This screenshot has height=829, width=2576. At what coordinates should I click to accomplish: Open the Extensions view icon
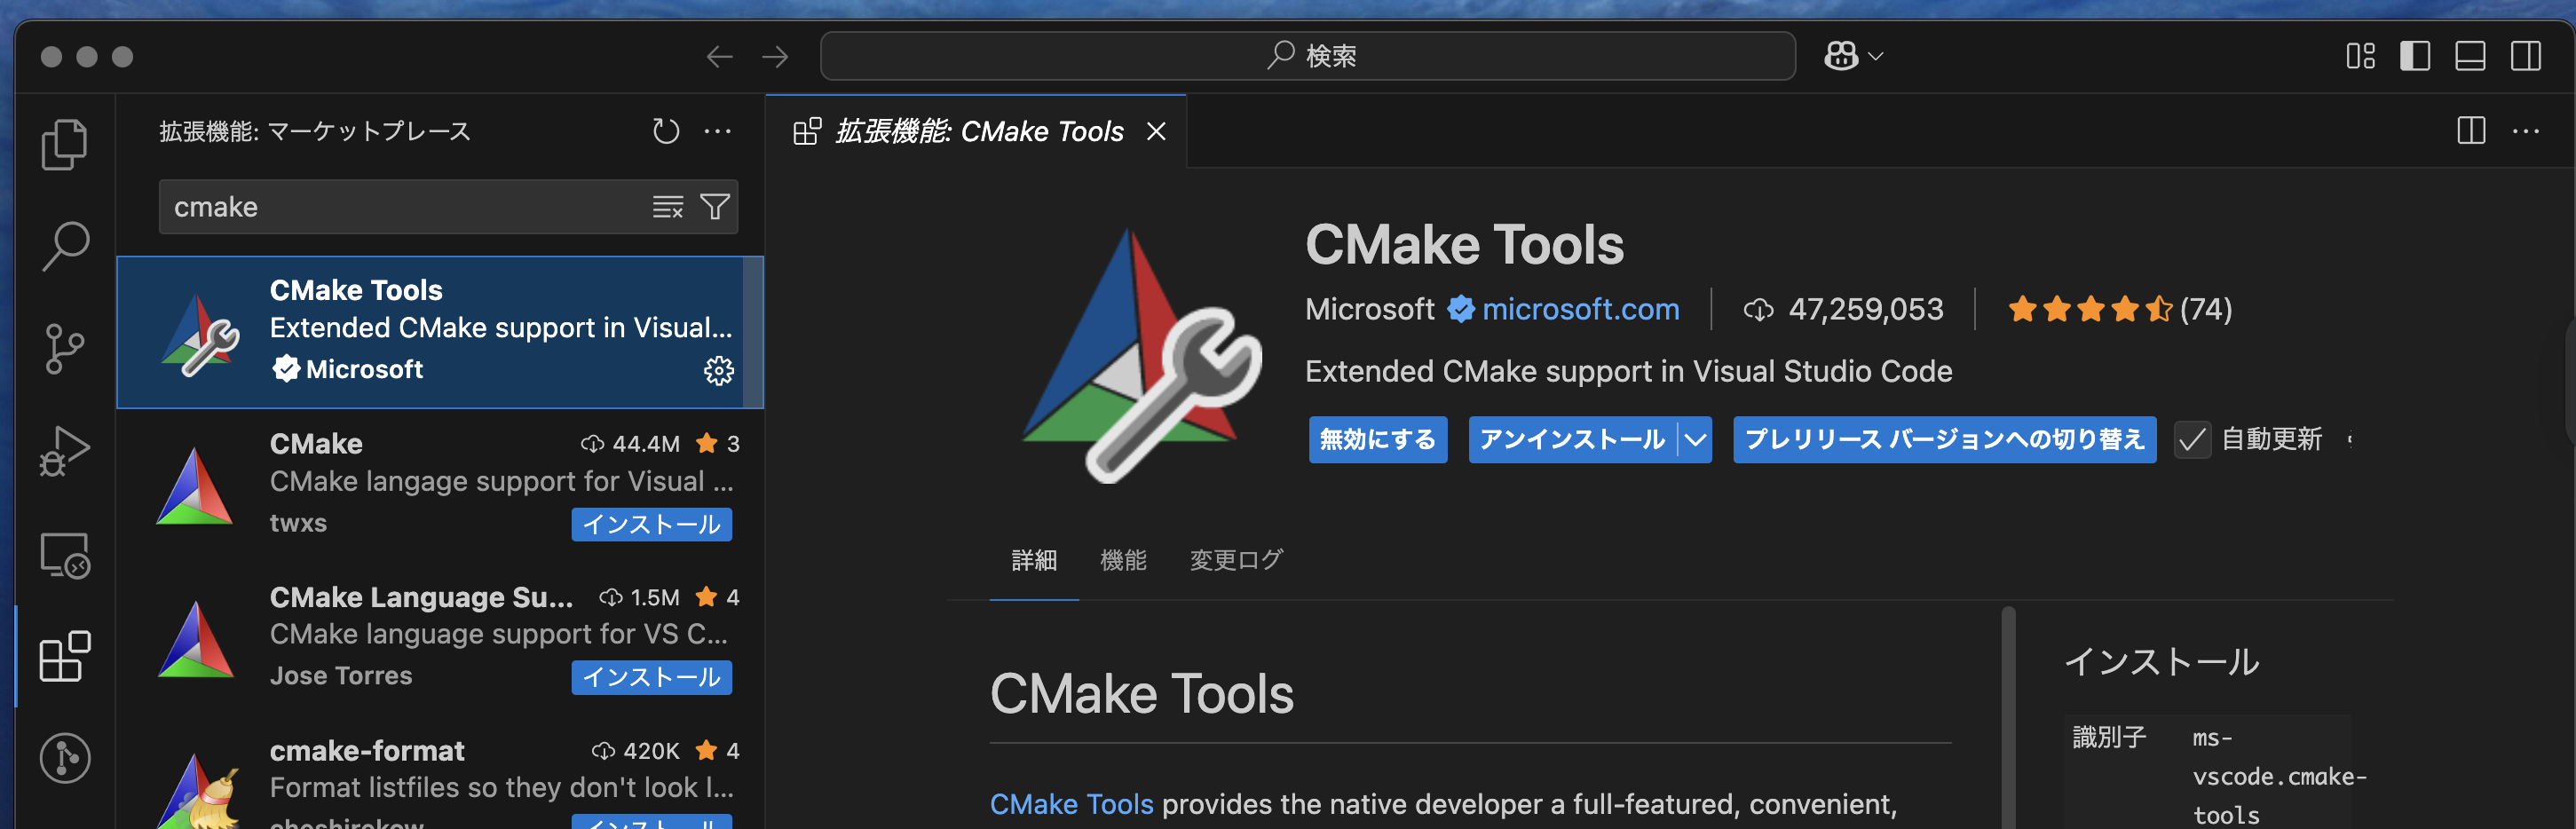(x=65, y=656)
